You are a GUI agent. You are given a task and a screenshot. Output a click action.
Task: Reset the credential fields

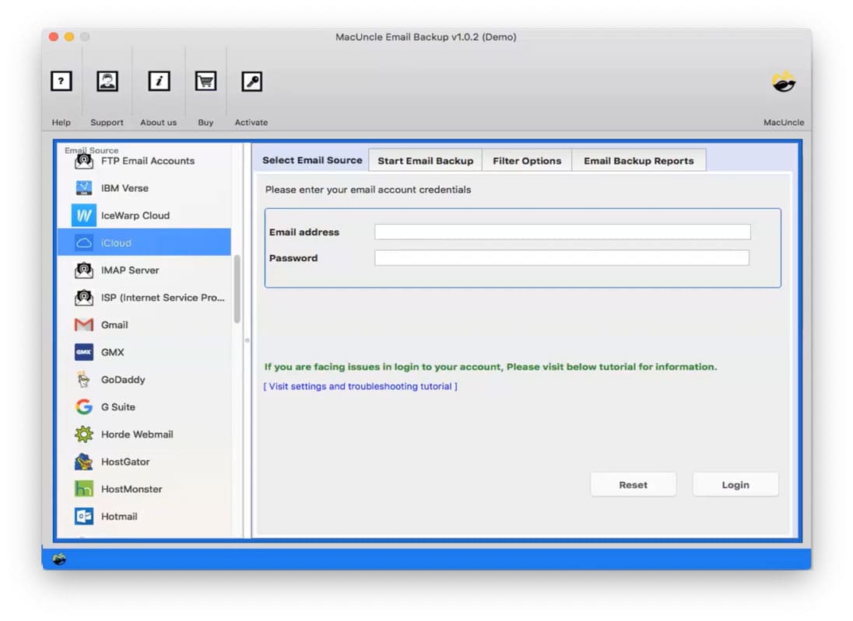[x=633, y=484]
